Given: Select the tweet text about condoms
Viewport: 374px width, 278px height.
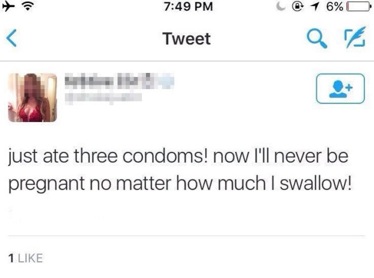Looking at the screenshot, I should (180, 170).
